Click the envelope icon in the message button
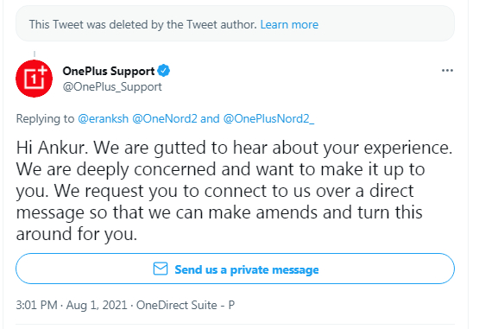 pos(161,269)
